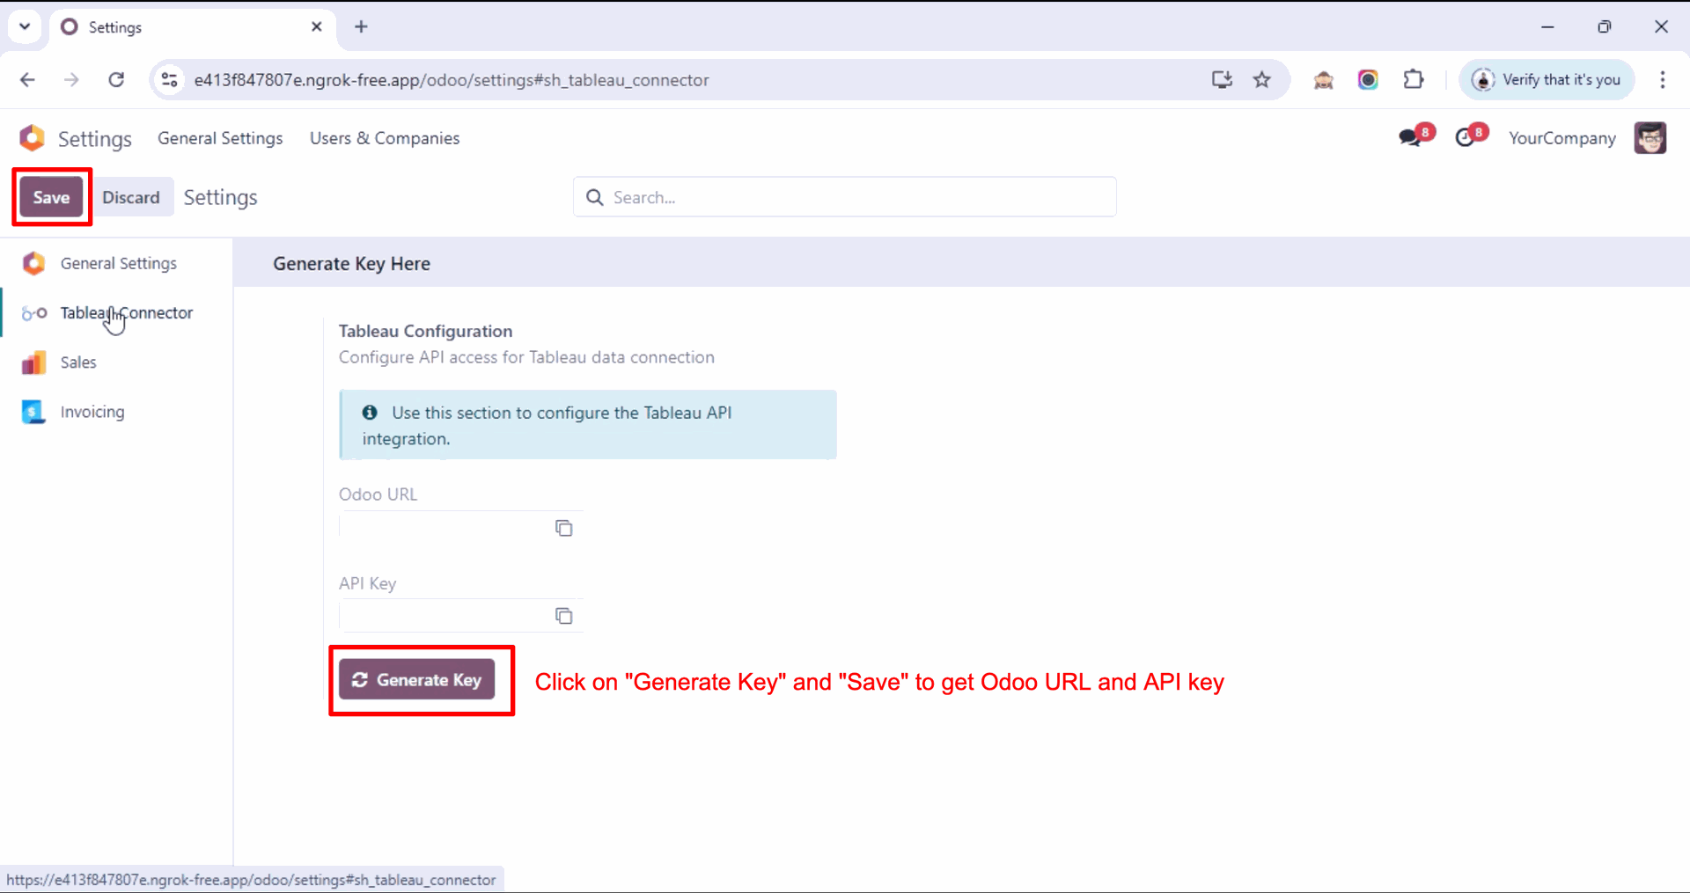This screenshot has height=893, width=1690.
Task: Click the browser address bar URL
Action: click(x=452, y=80)
